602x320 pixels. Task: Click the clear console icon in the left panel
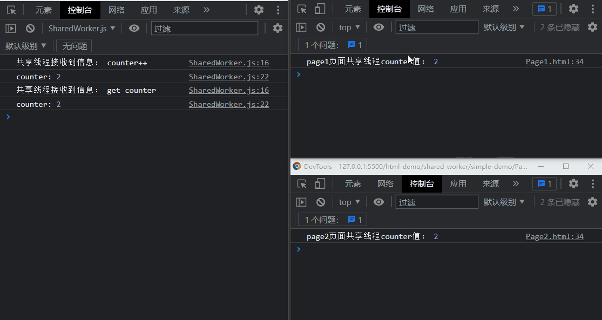click(x=30, y=28)
